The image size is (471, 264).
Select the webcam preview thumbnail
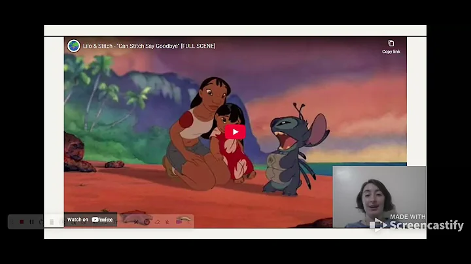379,197
